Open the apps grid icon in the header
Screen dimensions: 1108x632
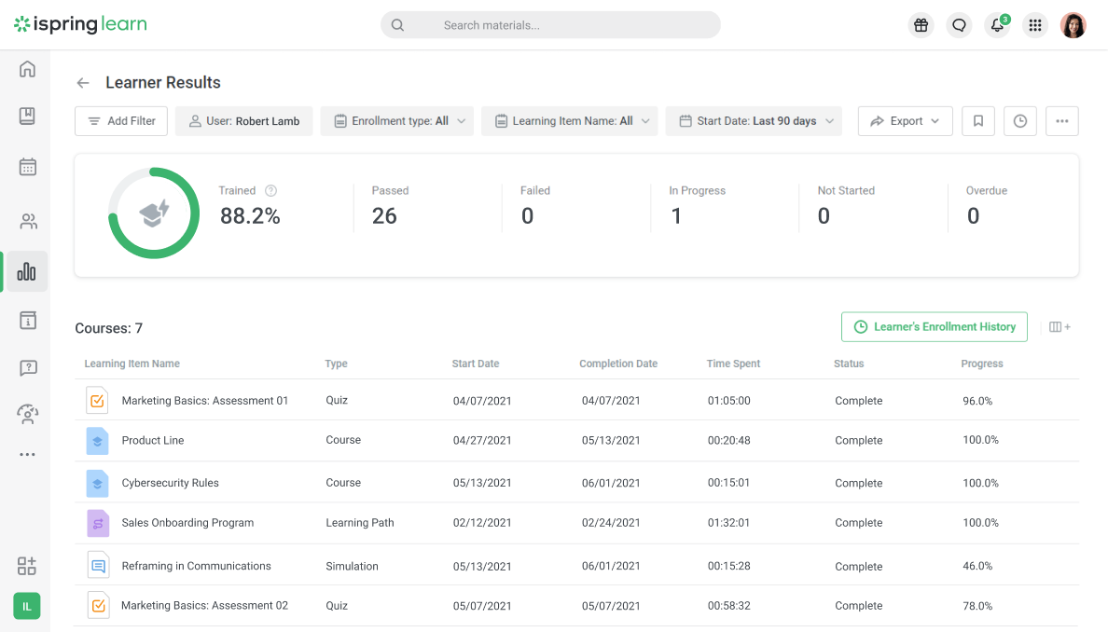(x=1035, y=25)
